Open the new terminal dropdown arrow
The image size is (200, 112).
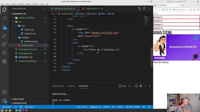[132, 86]
